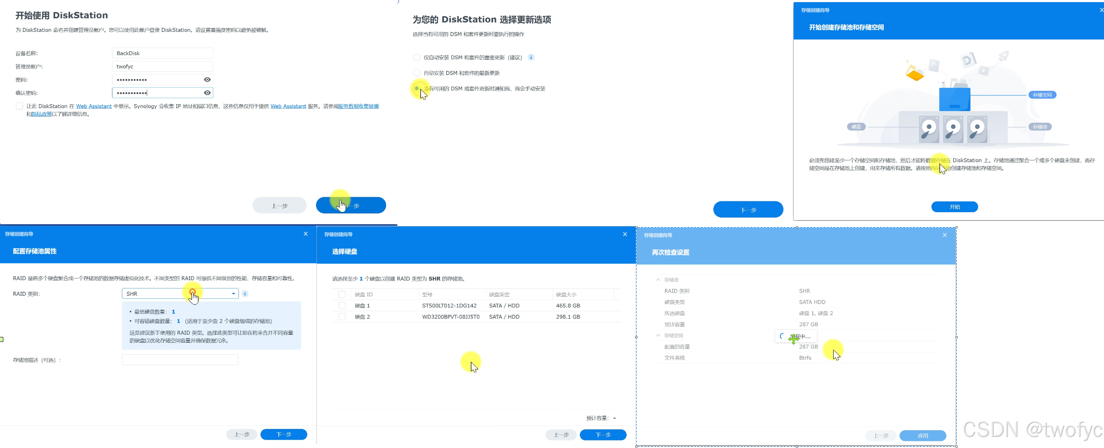This screenshot has height=448, width=1104.
Task: Open the privacy policy link
Action: tap(41, 114)
